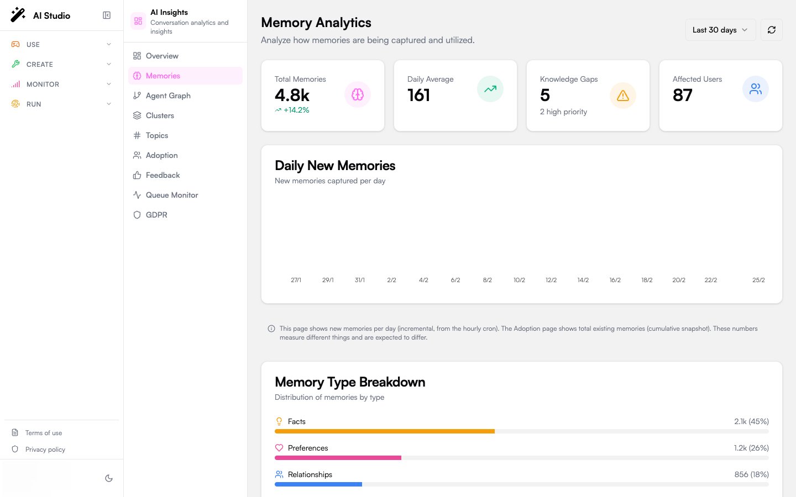Click the fingerprint icon next to RUN

pyautogui.click(x=15, y=104)
